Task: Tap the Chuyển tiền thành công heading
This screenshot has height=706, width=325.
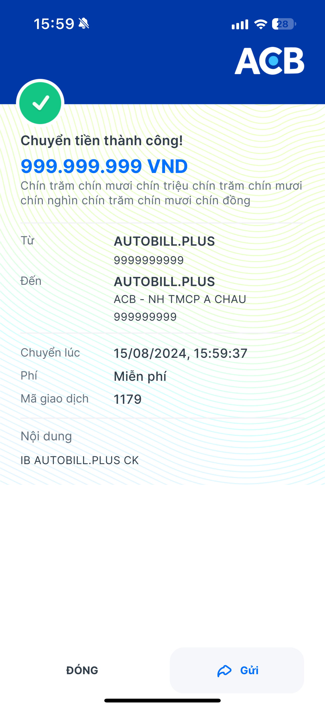Action: 102,141
